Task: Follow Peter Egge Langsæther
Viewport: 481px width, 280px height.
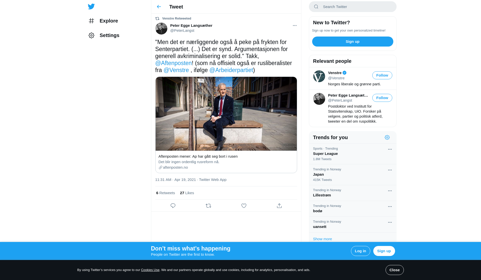Action: pos(382,98)
